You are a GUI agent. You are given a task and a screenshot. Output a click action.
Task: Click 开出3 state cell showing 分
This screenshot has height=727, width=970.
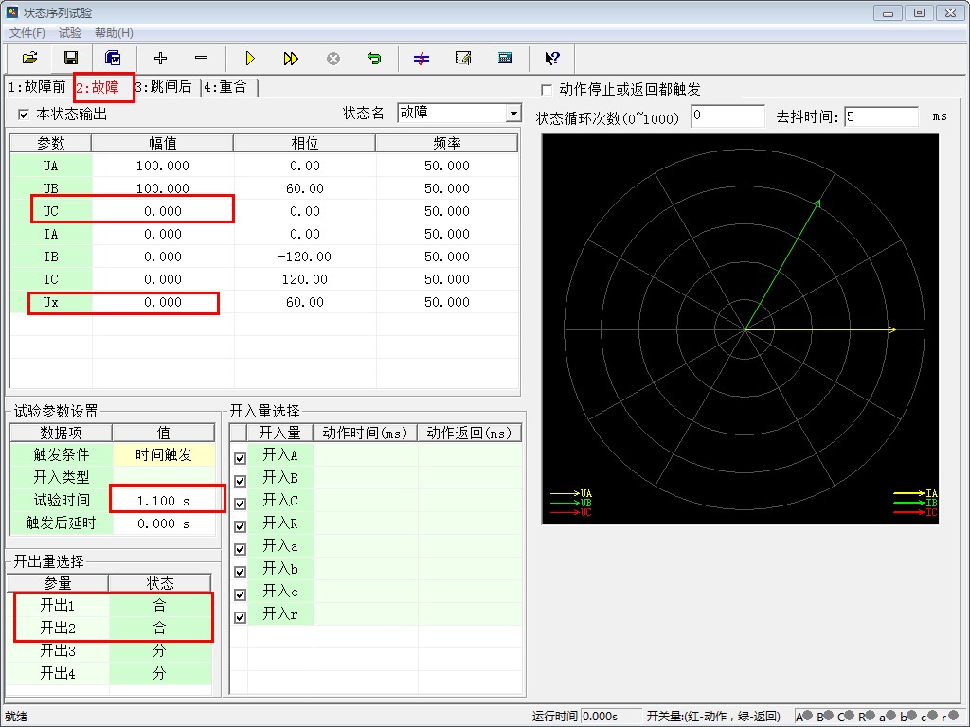click(x=159, y=651)
